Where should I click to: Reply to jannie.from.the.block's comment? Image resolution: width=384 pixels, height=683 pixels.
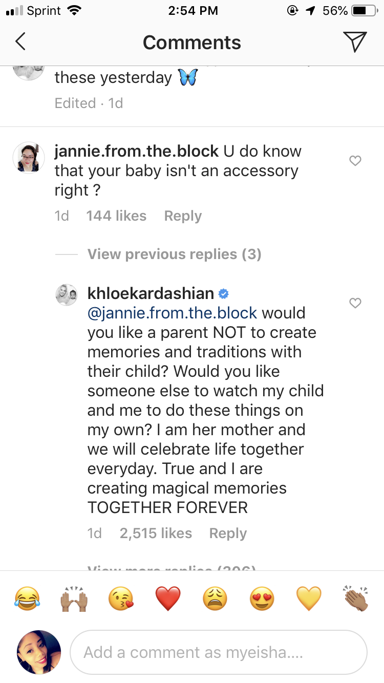pos(183,216)
